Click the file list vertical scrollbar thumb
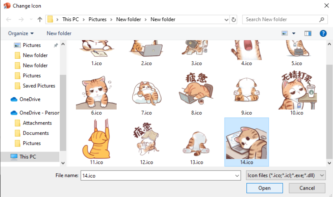The image size is (333, 197). click(329, 112)
